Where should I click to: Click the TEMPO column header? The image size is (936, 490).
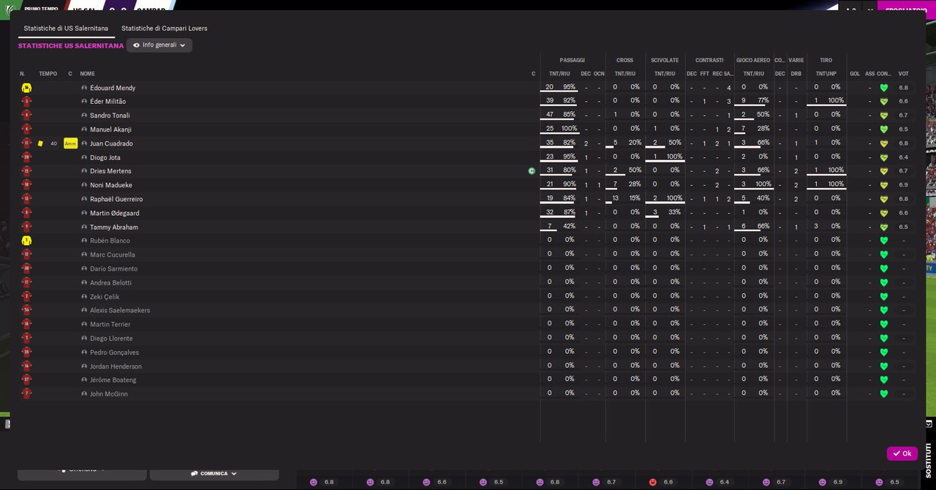[48, 74]
